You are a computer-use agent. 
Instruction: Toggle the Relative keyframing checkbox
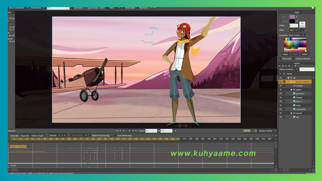tap(90, 135)
